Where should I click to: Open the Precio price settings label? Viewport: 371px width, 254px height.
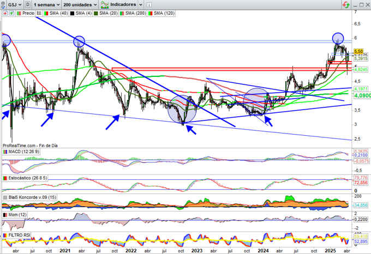tap(28, 13)
